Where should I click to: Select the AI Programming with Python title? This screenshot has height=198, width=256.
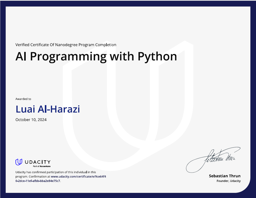[x=96, y=56]
